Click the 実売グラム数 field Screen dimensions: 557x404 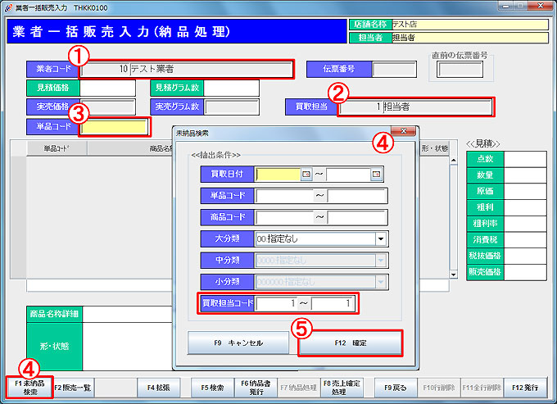tap(232, 107)
